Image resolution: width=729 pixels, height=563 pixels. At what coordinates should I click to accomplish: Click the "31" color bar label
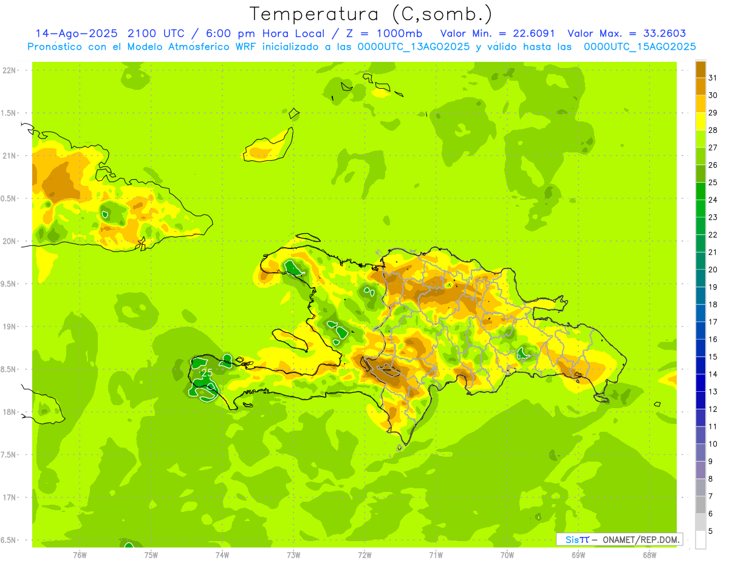pyautogui.click(x=713, y=78)
